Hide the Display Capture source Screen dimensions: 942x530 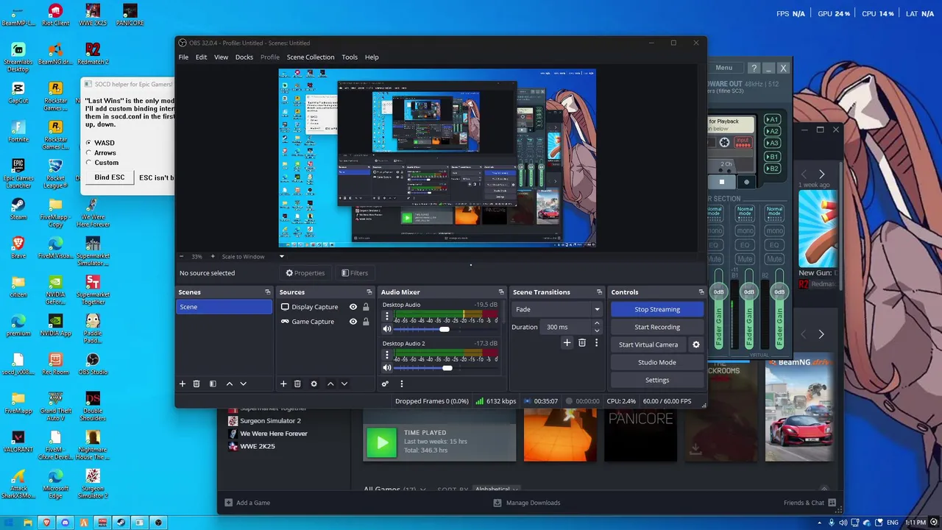coord(353,307)
